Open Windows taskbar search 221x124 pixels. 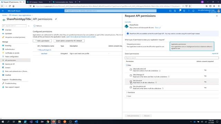click(8, 122)
